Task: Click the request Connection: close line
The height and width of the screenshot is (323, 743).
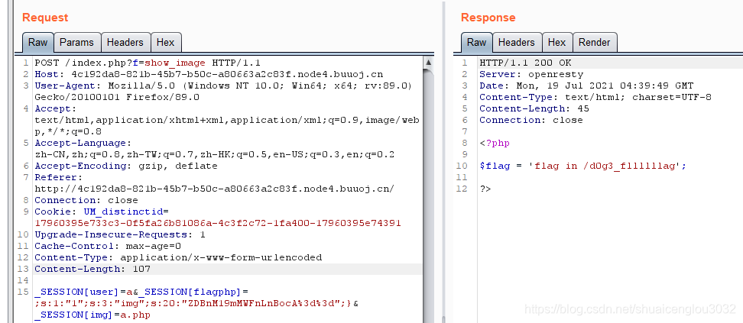Action: [x=86, y=200]
